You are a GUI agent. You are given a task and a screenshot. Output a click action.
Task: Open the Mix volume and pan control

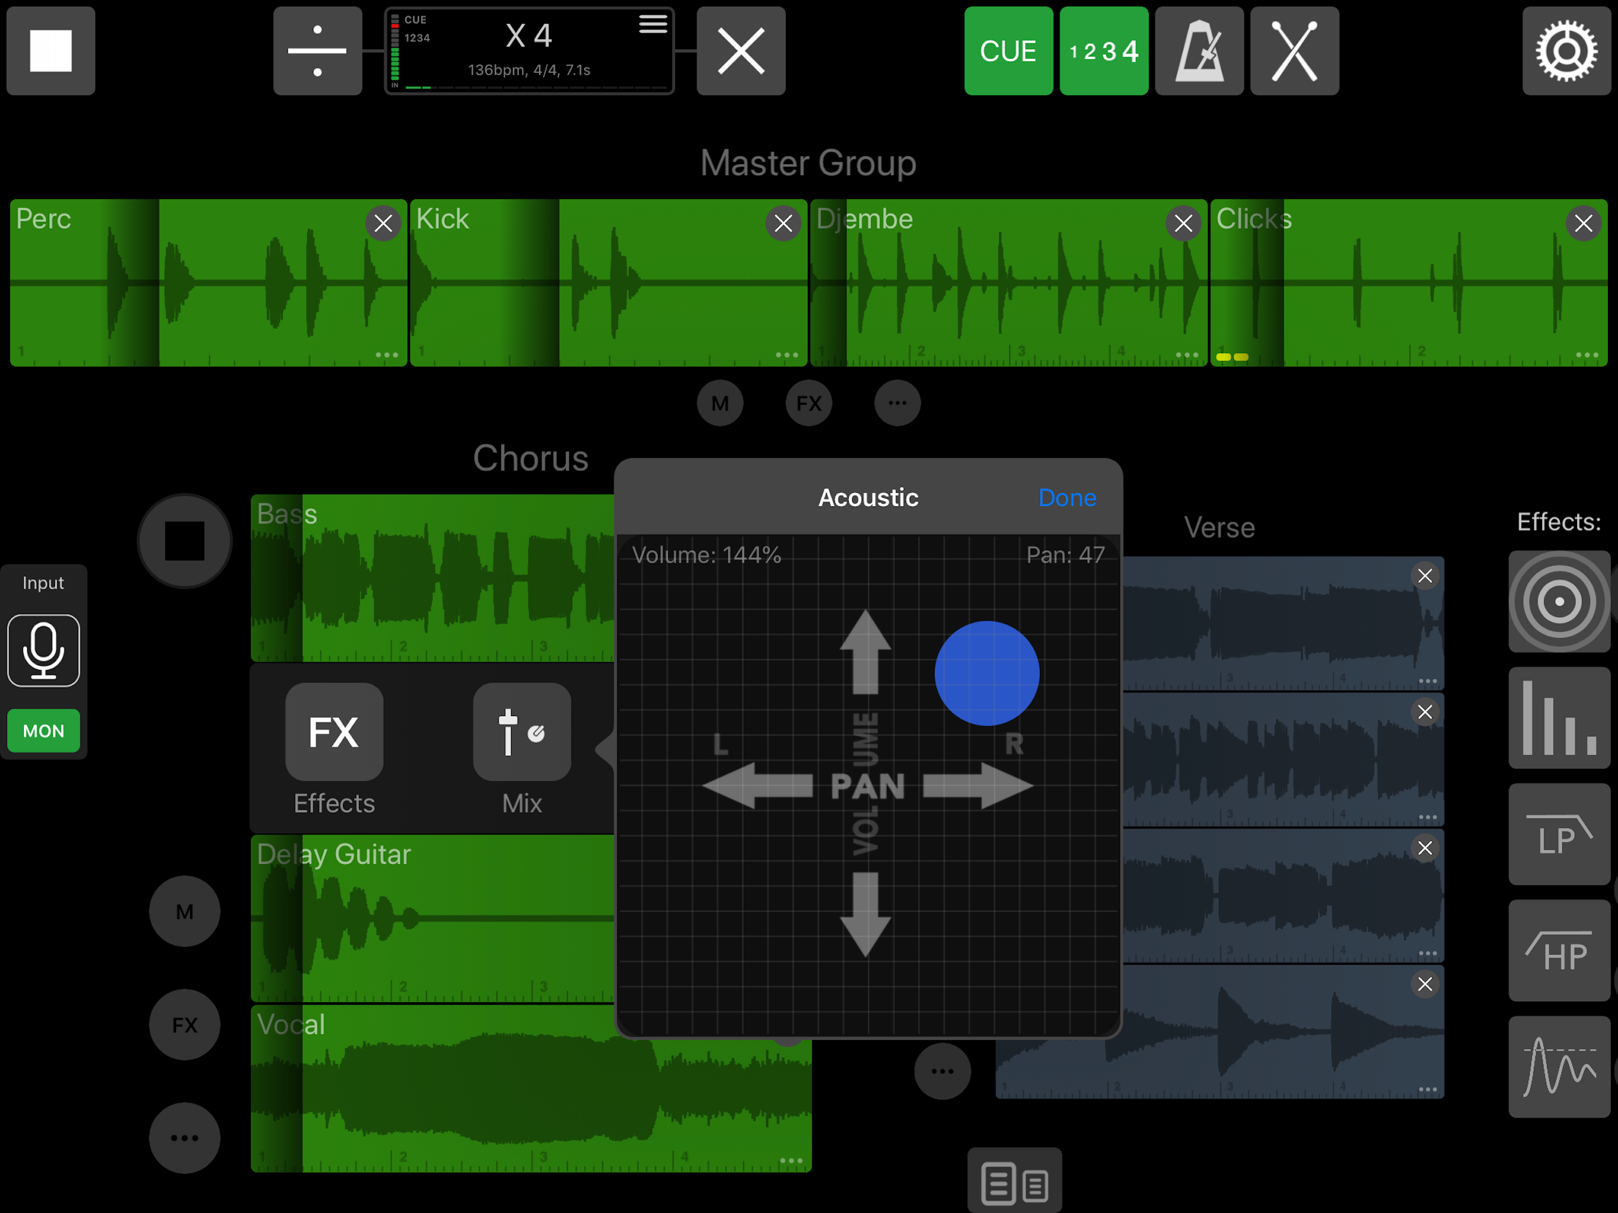522,731
